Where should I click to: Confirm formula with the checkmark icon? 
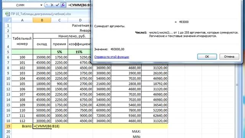coord(57,5)
